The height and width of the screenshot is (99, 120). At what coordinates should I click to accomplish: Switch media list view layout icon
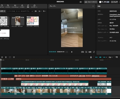coord(36,11)
